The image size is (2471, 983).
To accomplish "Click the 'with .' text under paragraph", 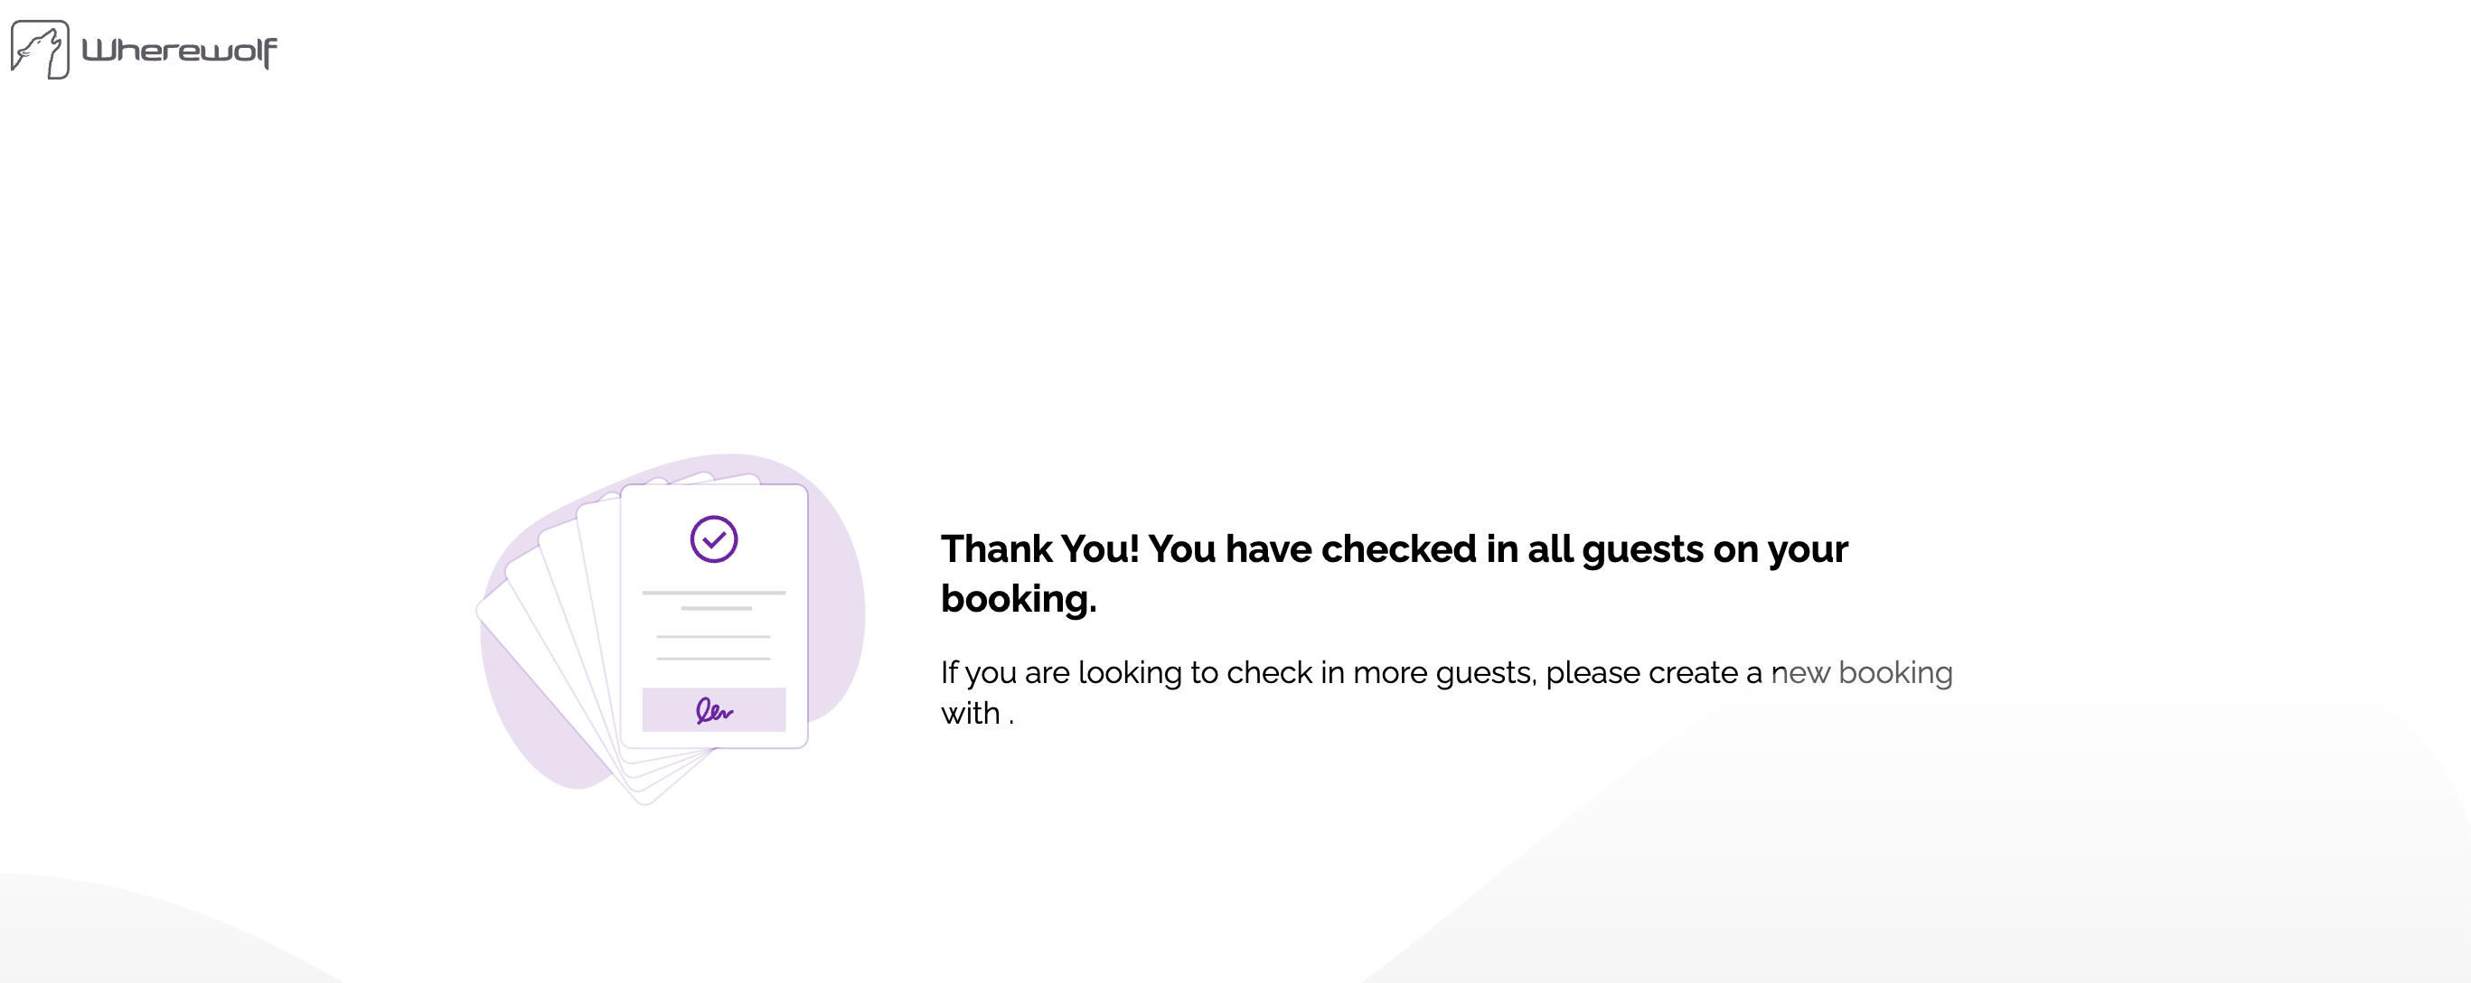I will coord(978,714).
